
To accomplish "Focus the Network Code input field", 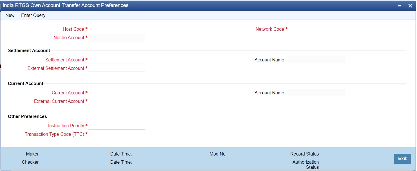I will coord(317,29).
